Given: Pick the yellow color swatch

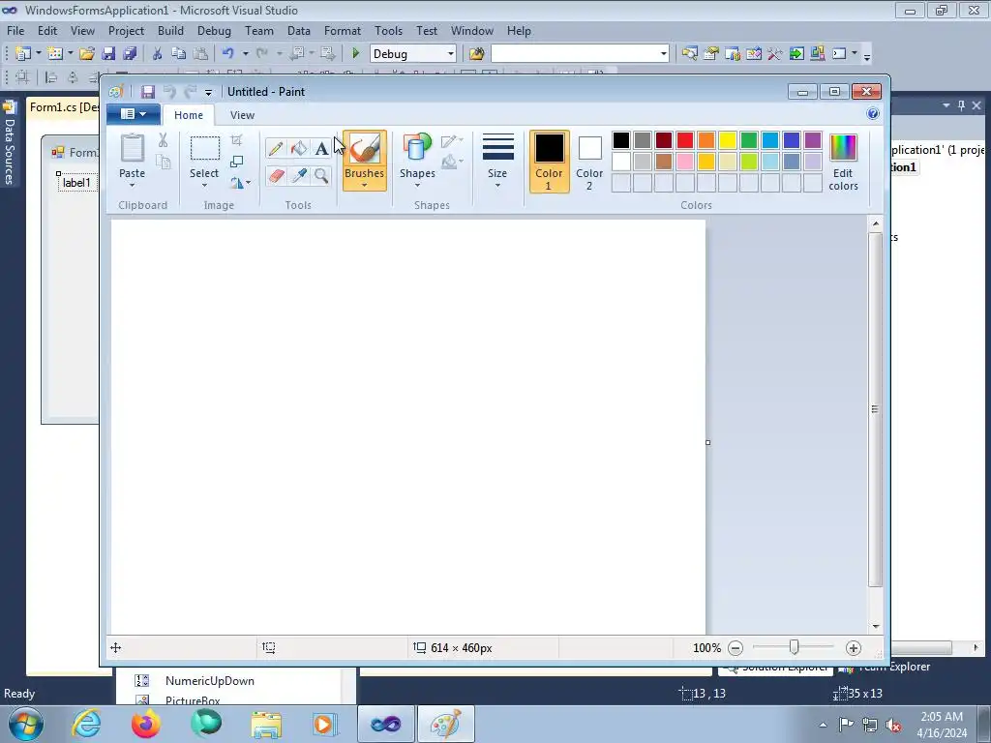Looking at the screenshot, I should [728, 140].
